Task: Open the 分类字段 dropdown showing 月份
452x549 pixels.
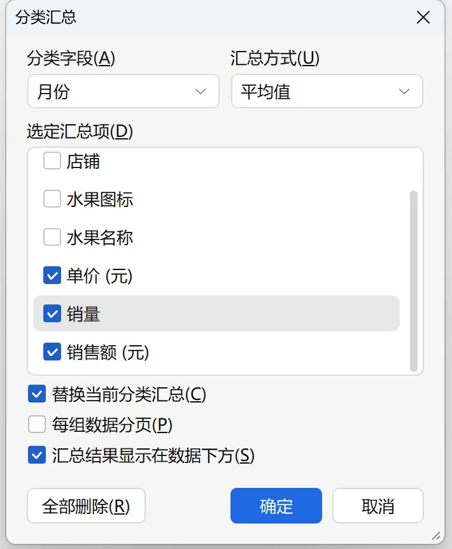Action: (123, 91)
